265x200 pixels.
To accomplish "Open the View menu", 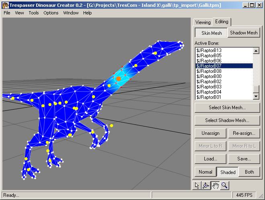I will click(x=19, y=13).
